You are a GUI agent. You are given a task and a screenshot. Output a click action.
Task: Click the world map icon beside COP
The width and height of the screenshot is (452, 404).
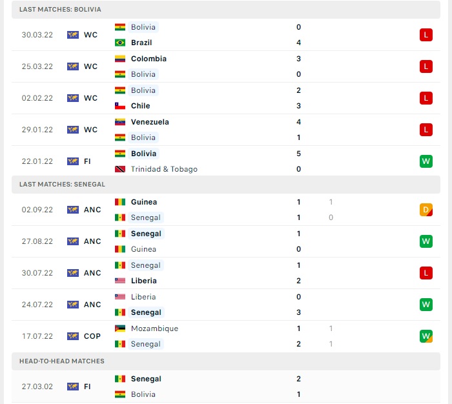73,336
